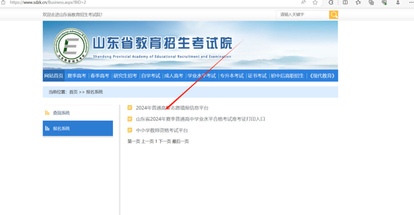Open Browser essentials heart icon
The image size is (414, 215).
[384, 2]
